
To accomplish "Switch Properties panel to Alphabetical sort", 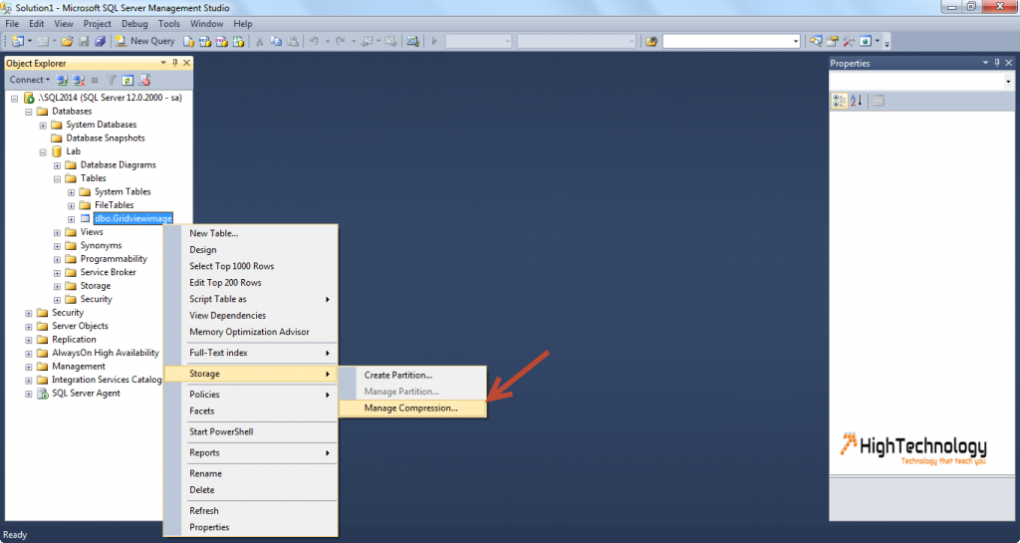I will tap(856, 101).
